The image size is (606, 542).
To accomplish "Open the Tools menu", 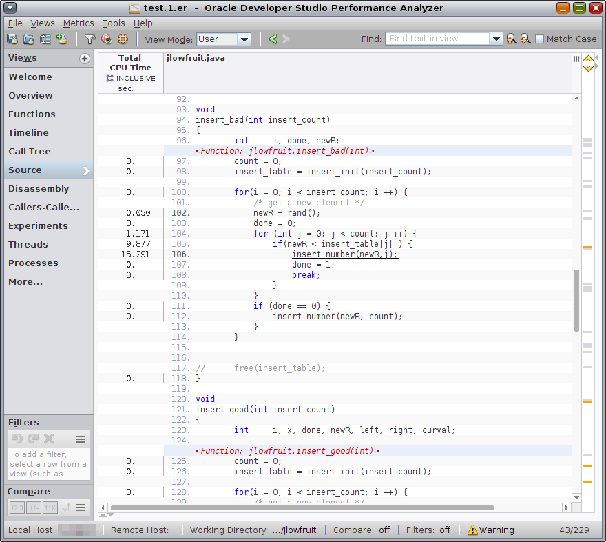I will coord(114,23).
